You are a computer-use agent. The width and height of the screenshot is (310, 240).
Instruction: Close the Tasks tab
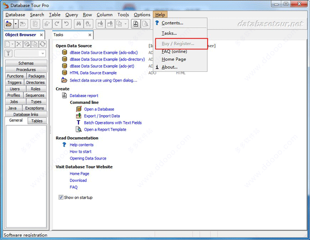point(90,35)
